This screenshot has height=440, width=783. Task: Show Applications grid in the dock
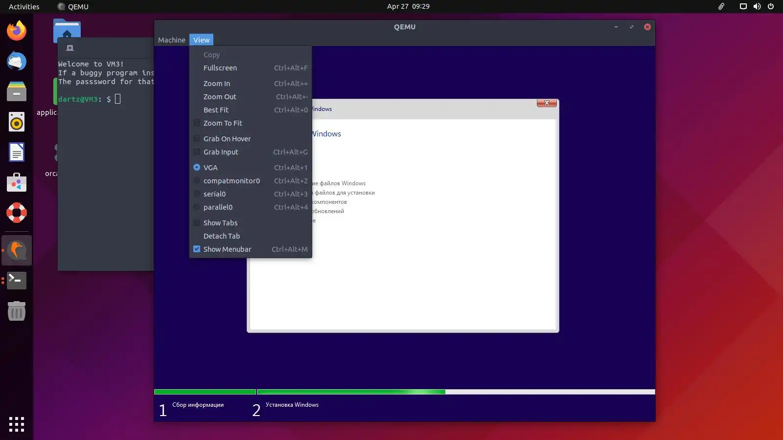pyautogui.click(x=17, y=424)
